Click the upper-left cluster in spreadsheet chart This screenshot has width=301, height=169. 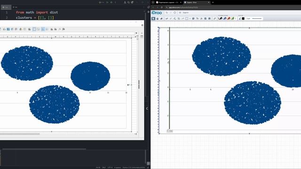click(x=27, y=63)
